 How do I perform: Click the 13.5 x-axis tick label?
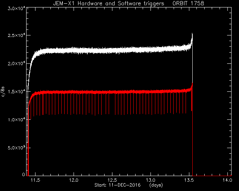(x=189, y=180)
